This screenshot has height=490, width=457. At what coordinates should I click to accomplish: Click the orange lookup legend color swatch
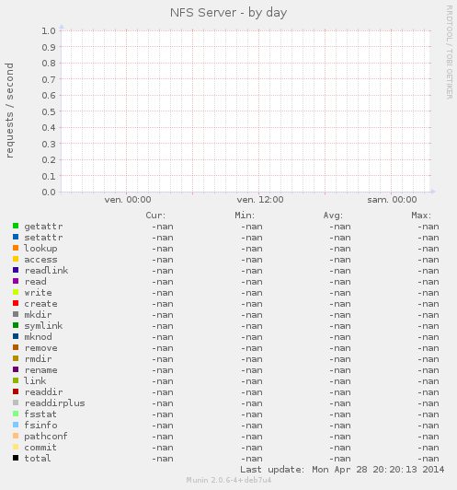click(x=16, y=248)
